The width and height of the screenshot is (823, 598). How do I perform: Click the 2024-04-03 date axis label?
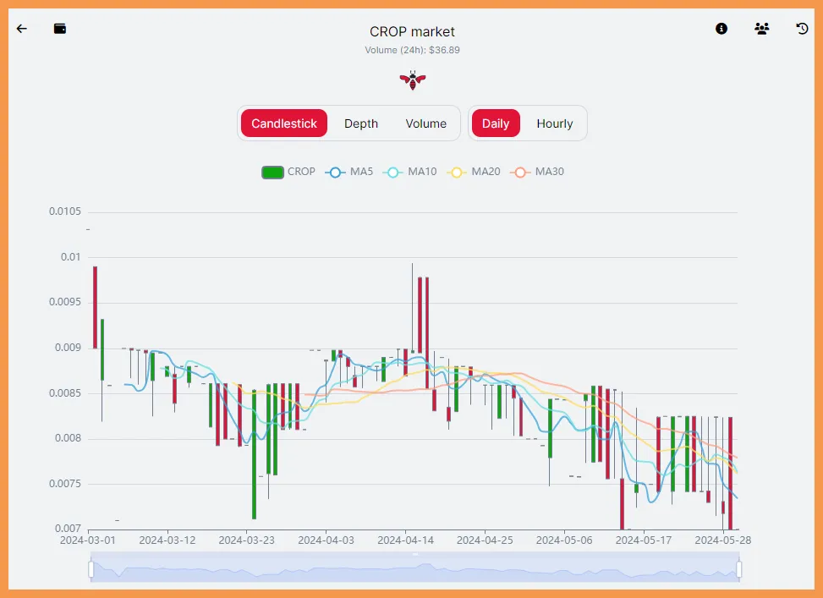click(x=326, y=540)
